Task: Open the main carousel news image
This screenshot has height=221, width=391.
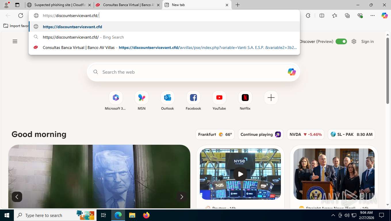Action: pyautogui.click(x=99, y=176)
